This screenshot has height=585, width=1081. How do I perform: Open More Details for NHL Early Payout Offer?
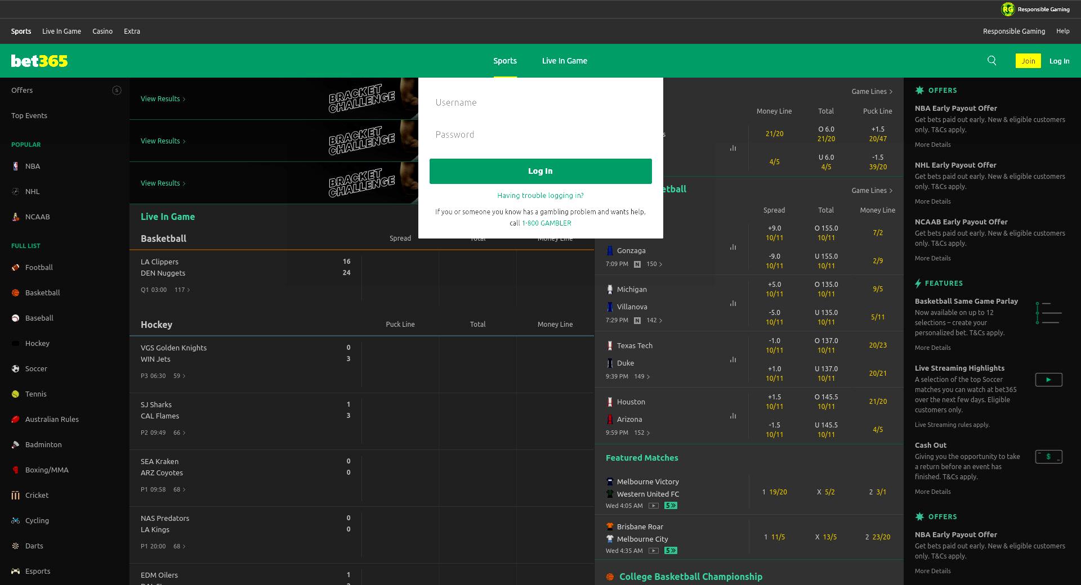[932, 201]
